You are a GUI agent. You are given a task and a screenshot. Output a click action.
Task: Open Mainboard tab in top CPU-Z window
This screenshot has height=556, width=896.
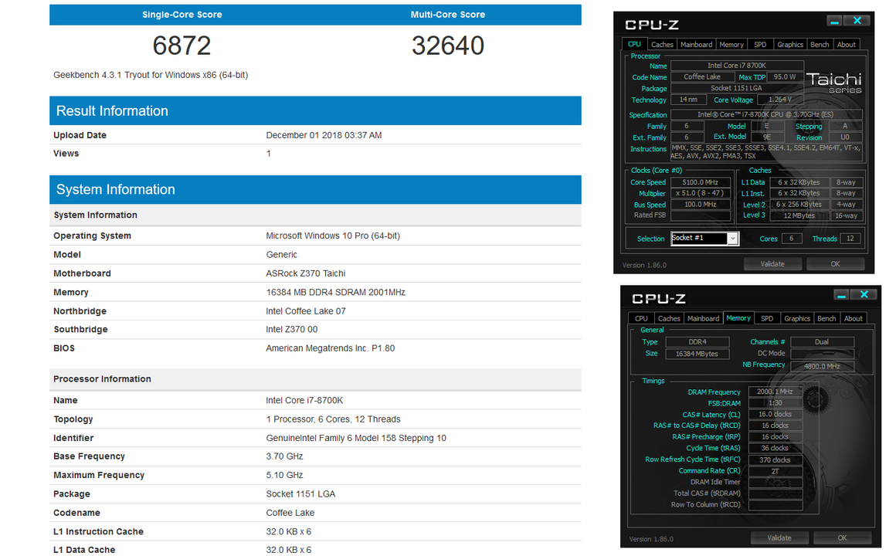(696, 45)
